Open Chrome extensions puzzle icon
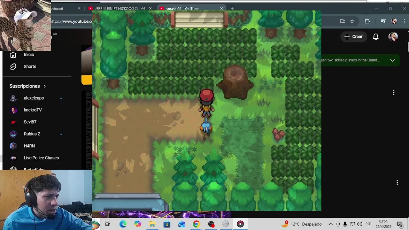409x230 pixels. (x=367, y=21)
